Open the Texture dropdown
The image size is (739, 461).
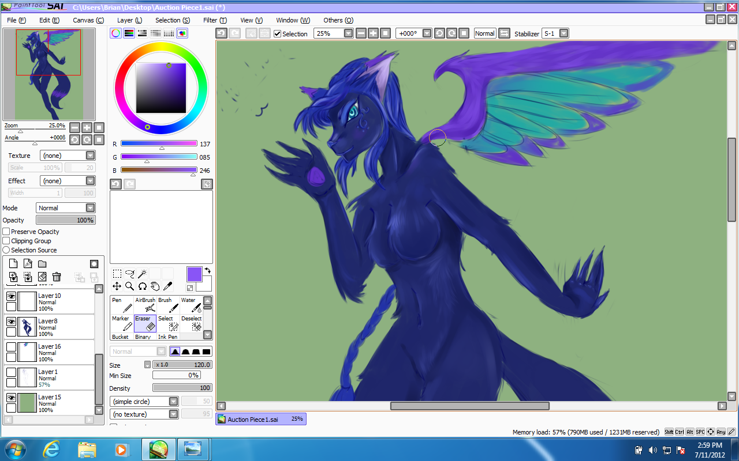click(68, 156)
